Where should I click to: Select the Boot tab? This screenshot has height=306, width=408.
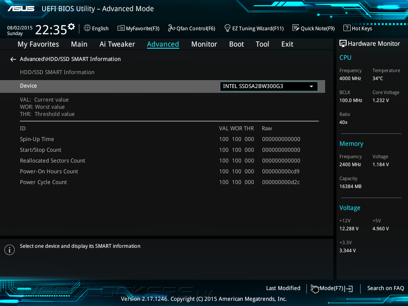(236, 44)
